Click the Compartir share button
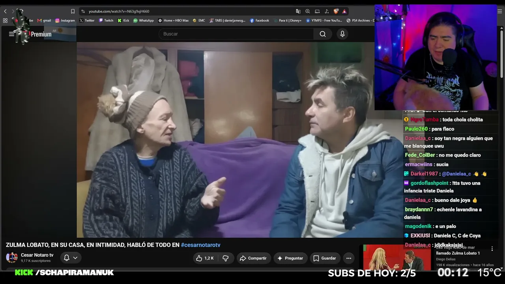This screenshot has height=284, width=505. point(254,258)
